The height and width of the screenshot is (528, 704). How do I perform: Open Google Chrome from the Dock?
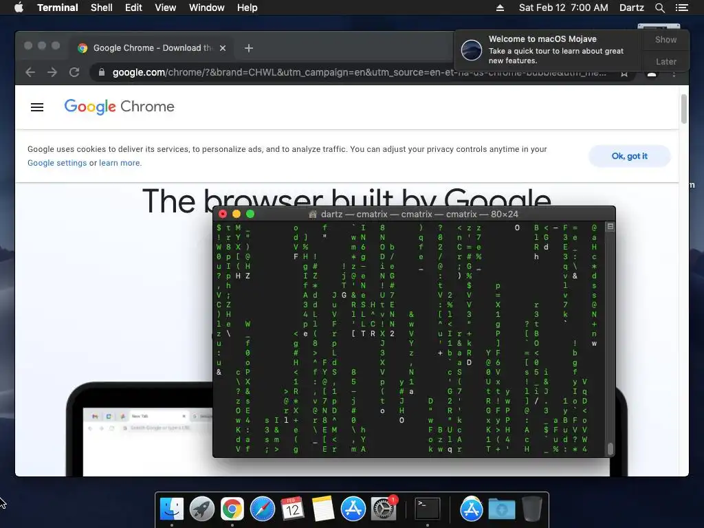click(232, 509)
